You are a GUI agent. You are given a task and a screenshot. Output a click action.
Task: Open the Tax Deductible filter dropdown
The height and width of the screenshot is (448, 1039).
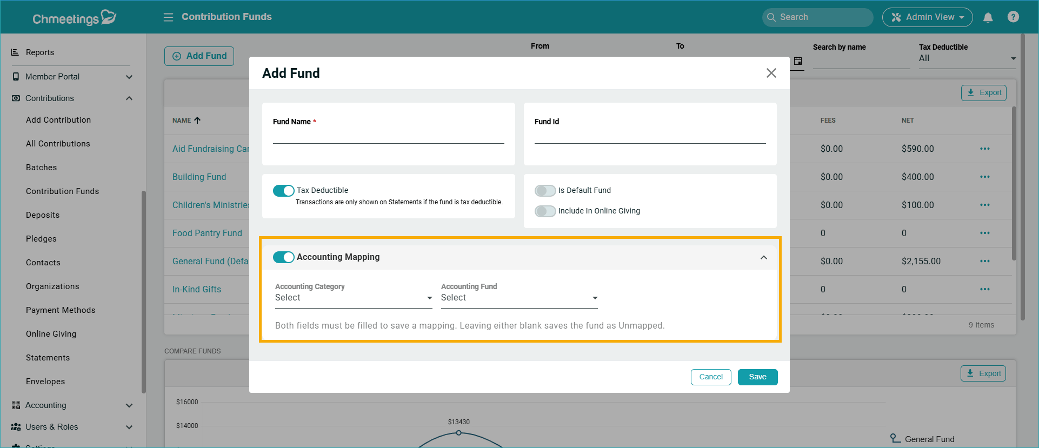click(x=968, y=58)
